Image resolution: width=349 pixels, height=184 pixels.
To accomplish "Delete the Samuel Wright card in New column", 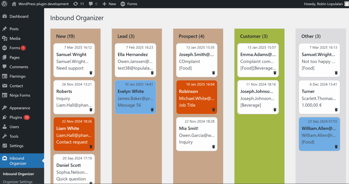I will point(91,73).
